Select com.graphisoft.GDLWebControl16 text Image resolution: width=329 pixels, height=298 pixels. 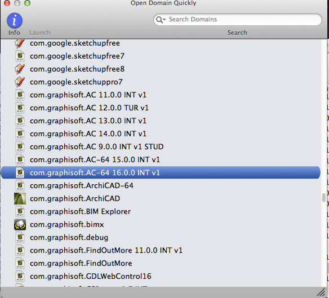tap(91, 277)
